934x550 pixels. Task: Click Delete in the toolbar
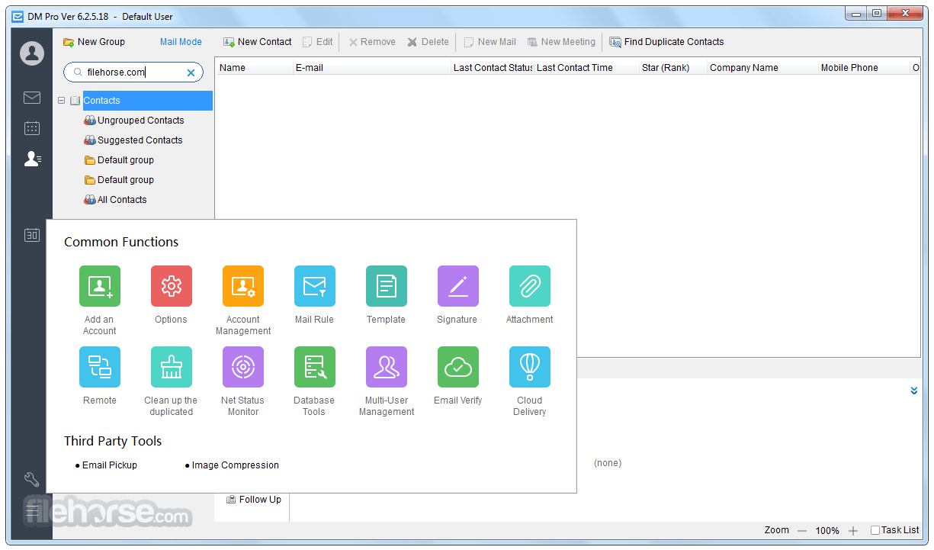(428, 42)
